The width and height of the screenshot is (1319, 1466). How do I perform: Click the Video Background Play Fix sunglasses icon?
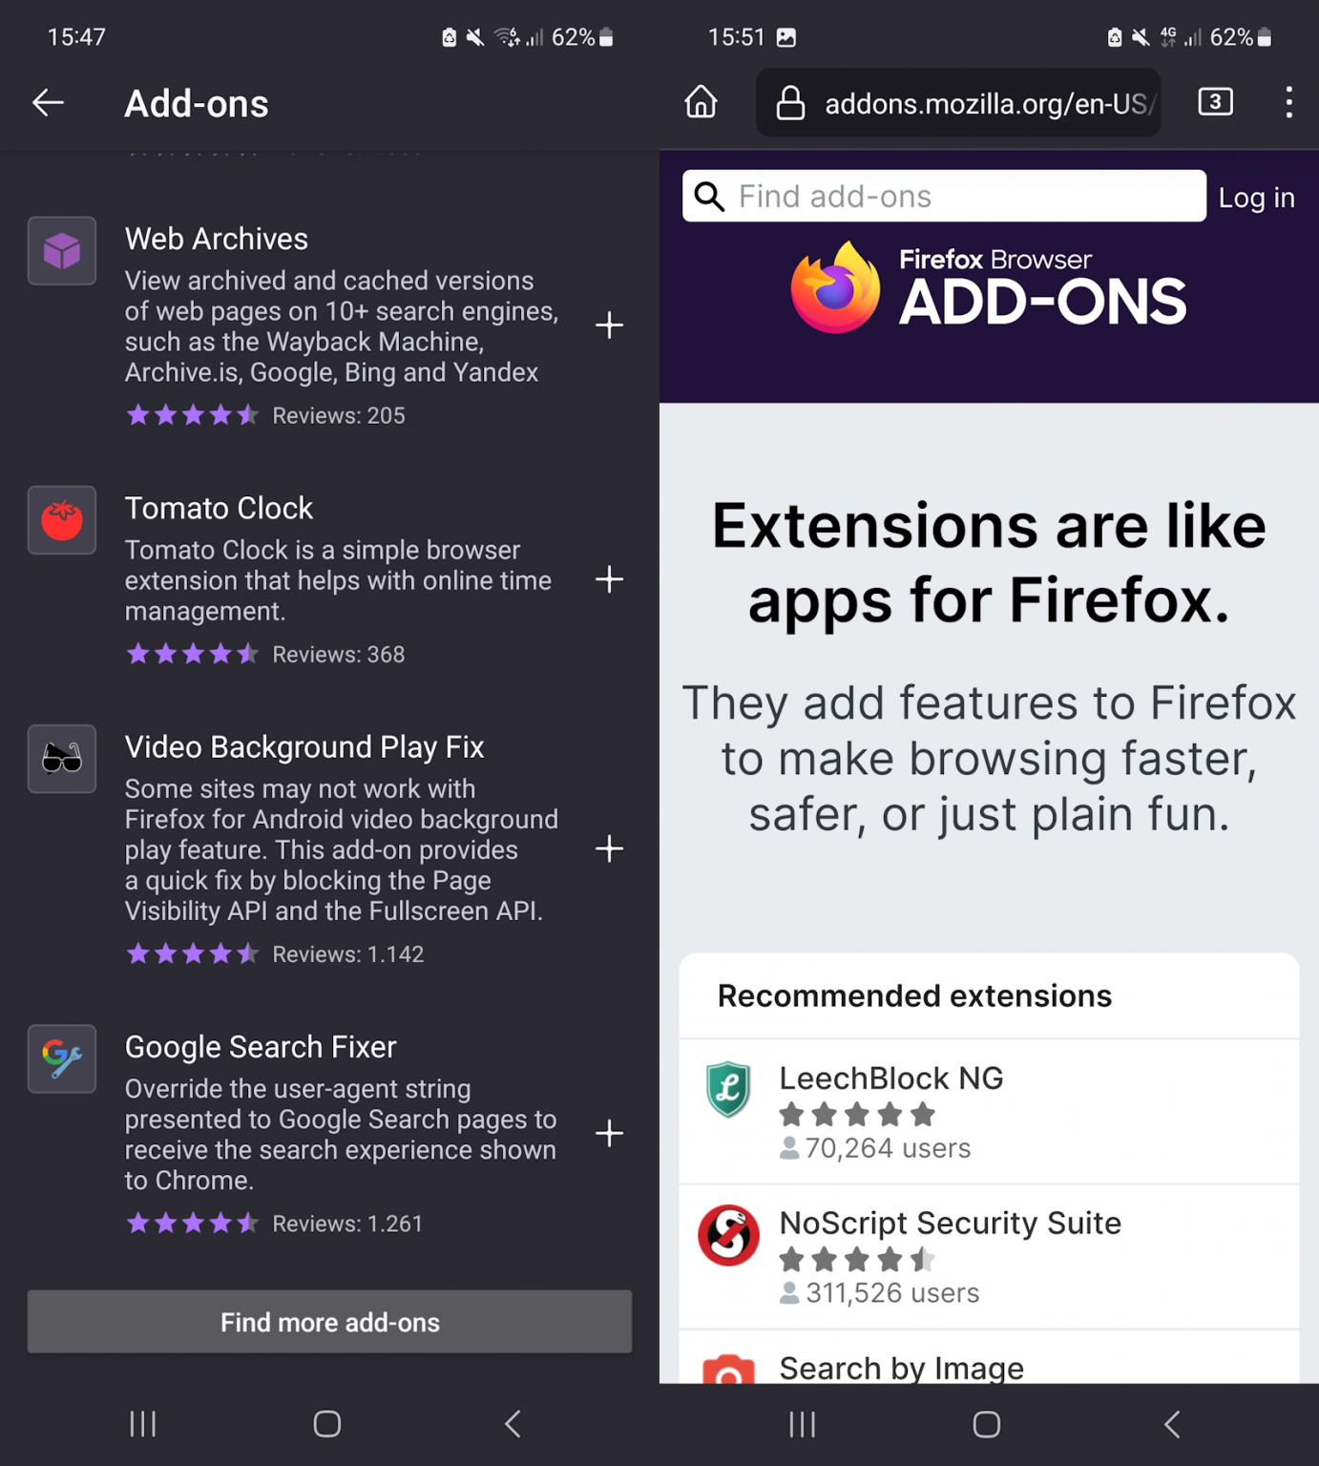pos(61,760)
